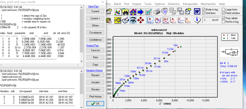Click the red four-arrow move icon
The image size is (246, 109).
141,20
